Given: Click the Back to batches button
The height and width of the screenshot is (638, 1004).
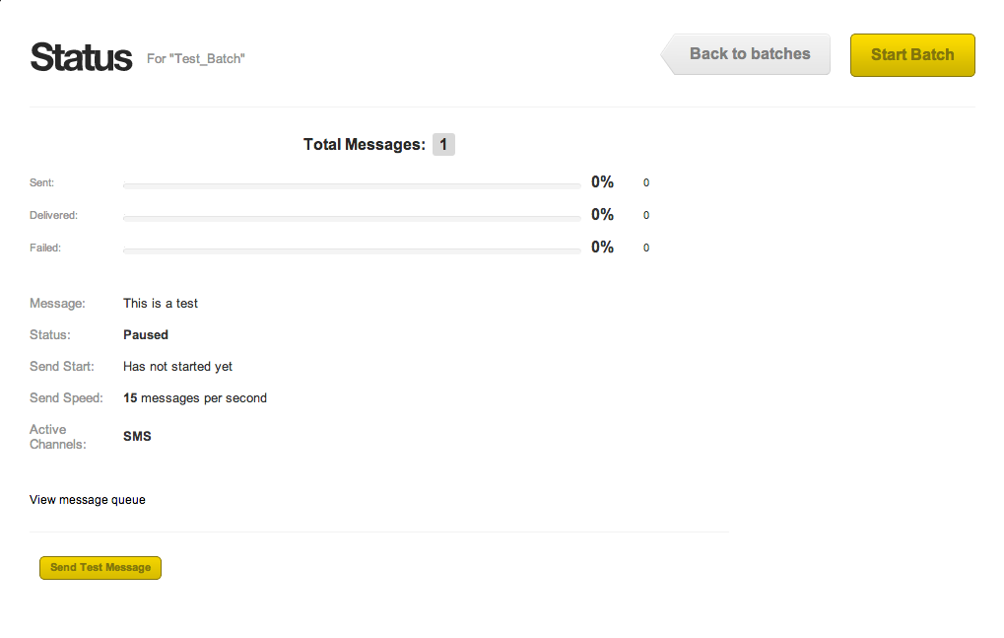Looking at the screenshot, I should [x=748, y=54].
